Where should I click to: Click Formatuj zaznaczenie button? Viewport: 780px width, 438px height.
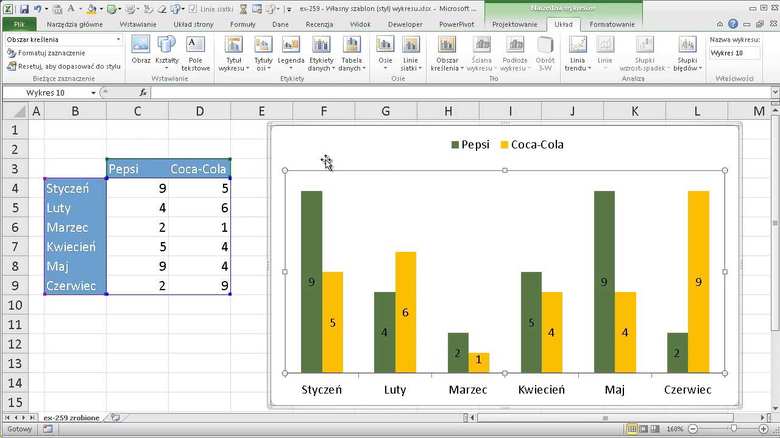click(46, 53)
